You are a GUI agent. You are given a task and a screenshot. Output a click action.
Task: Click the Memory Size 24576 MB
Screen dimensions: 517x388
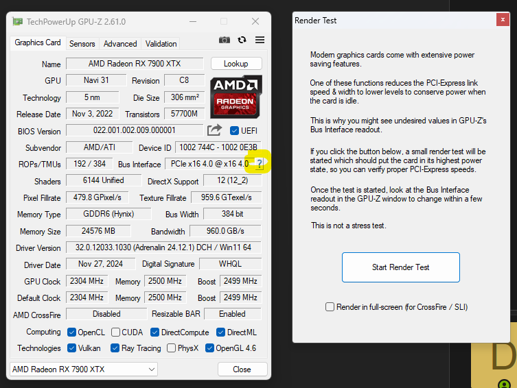click(98, 231)
